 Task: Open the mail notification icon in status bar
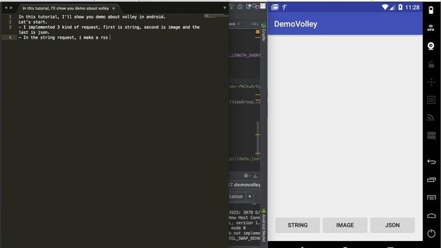[275, 8]
